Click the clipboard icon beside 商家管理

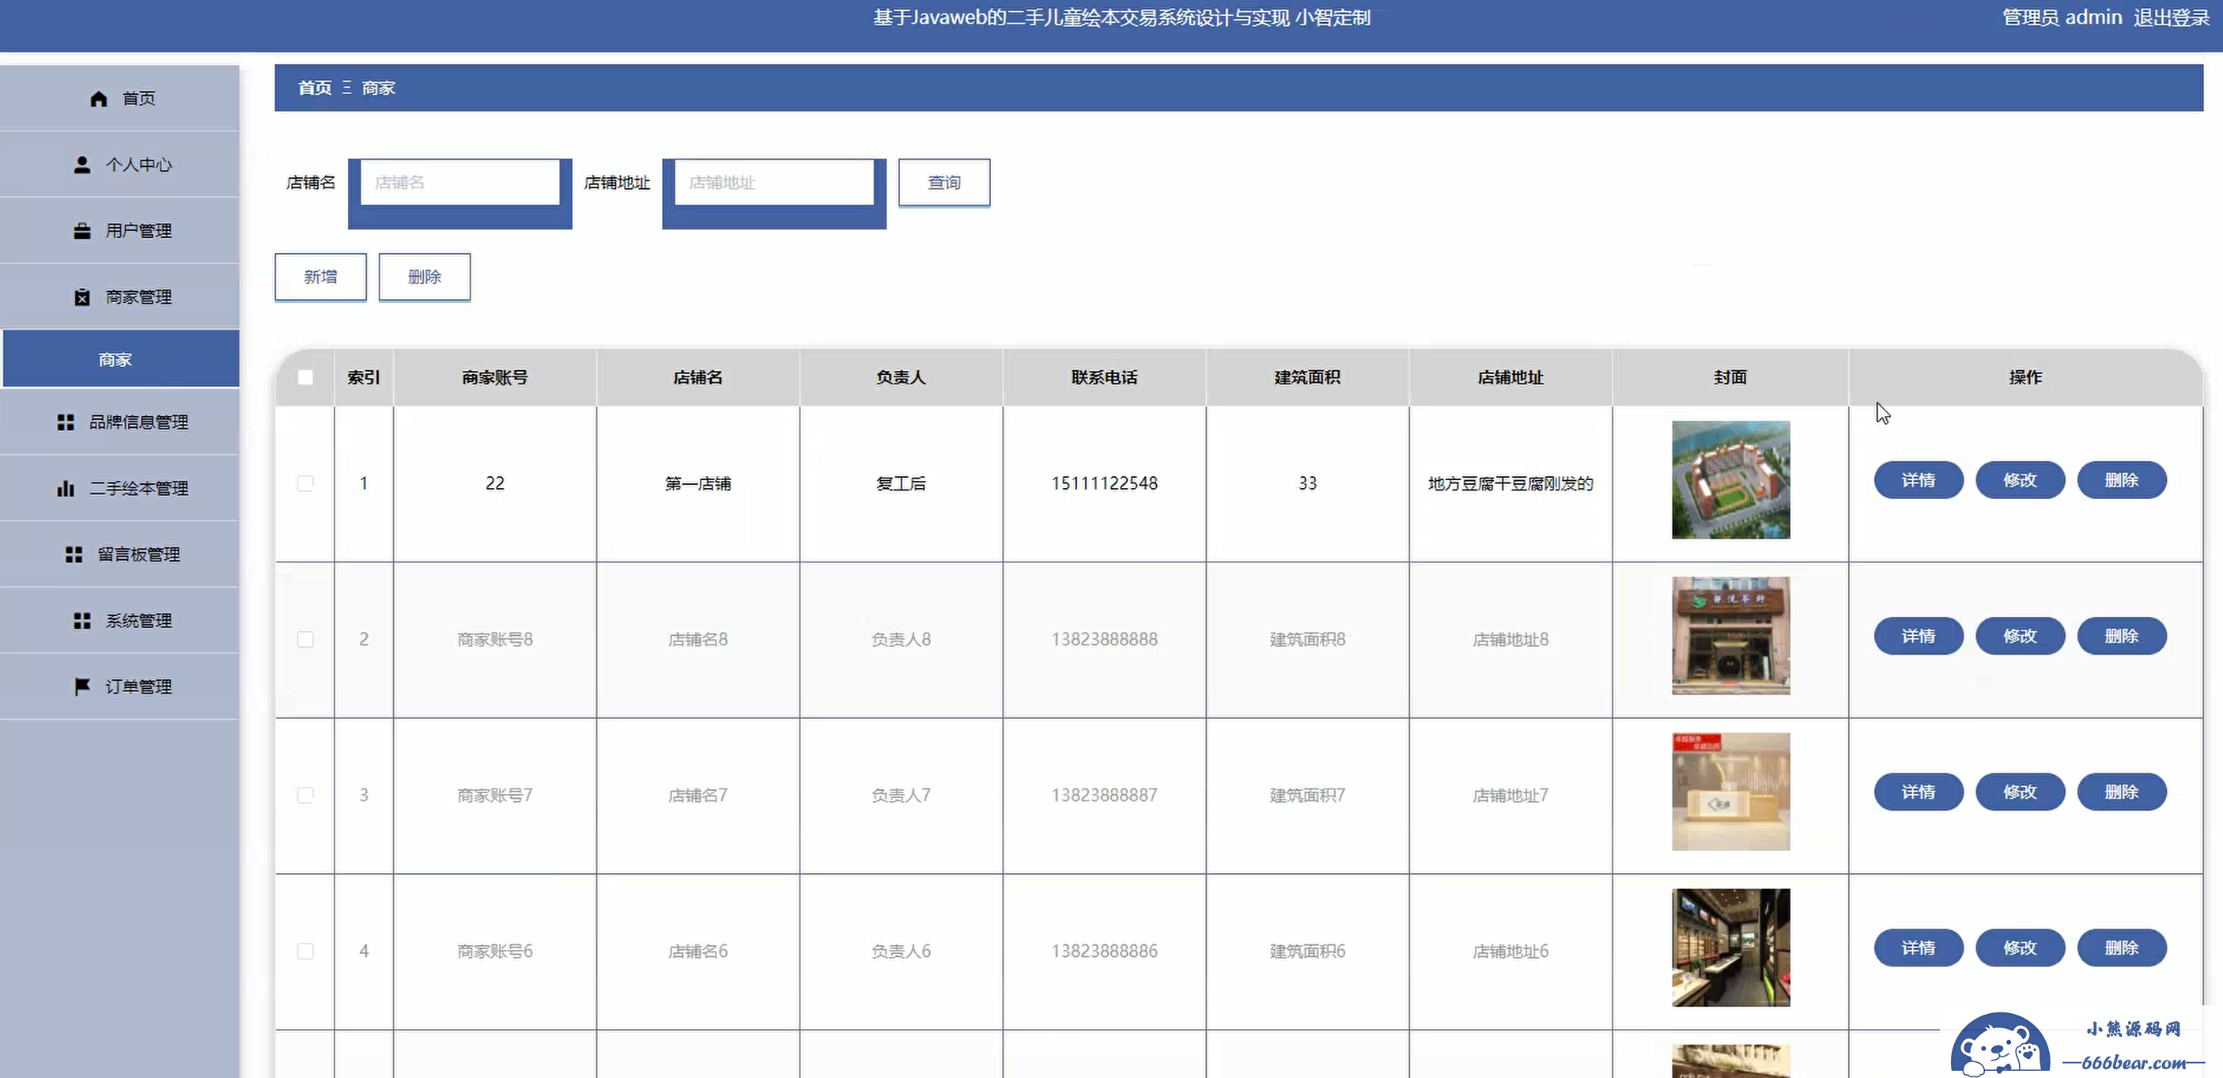(x=82, y=297)
